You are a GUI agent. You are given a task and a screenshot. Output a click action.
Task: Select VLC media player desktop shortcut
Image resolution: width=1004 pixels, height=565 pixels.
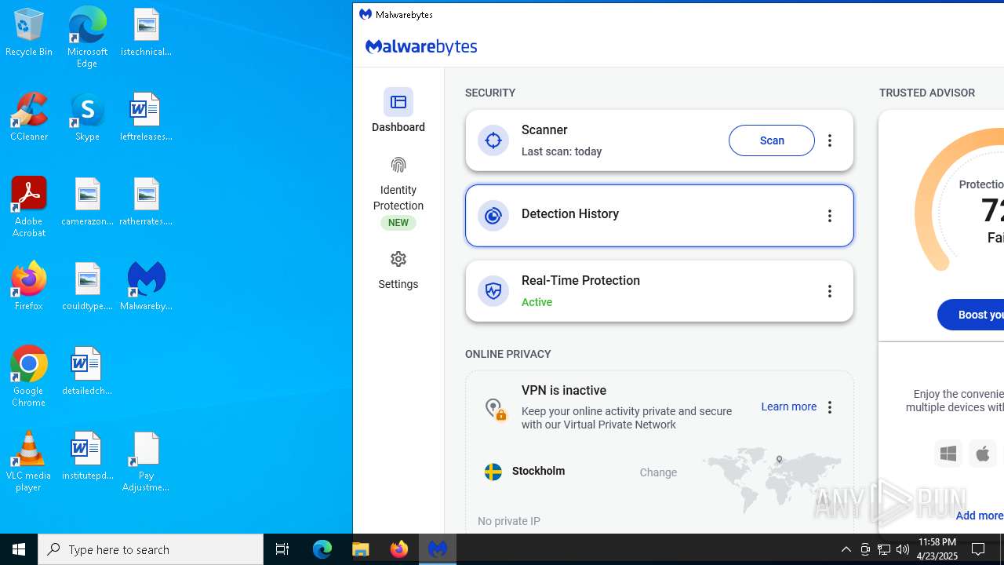(29, 461)
